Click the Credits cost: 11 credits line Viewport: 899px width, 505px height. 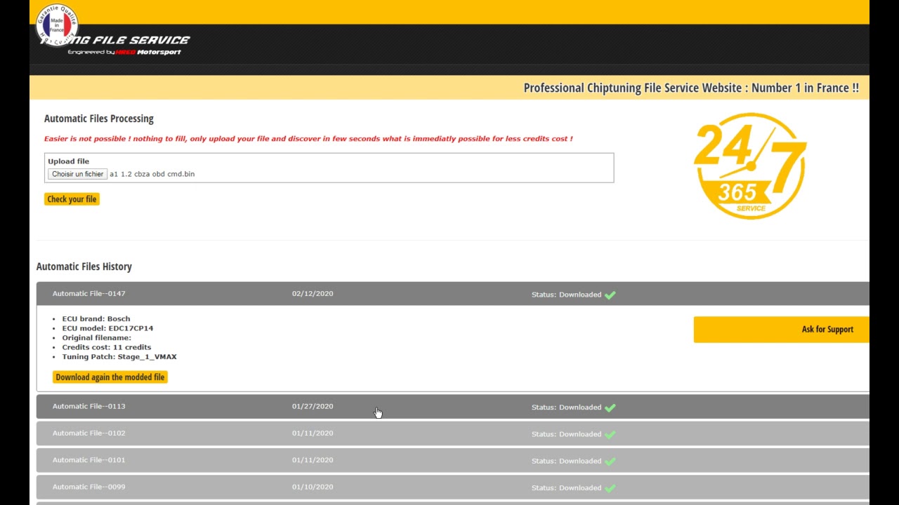point(107,347)
